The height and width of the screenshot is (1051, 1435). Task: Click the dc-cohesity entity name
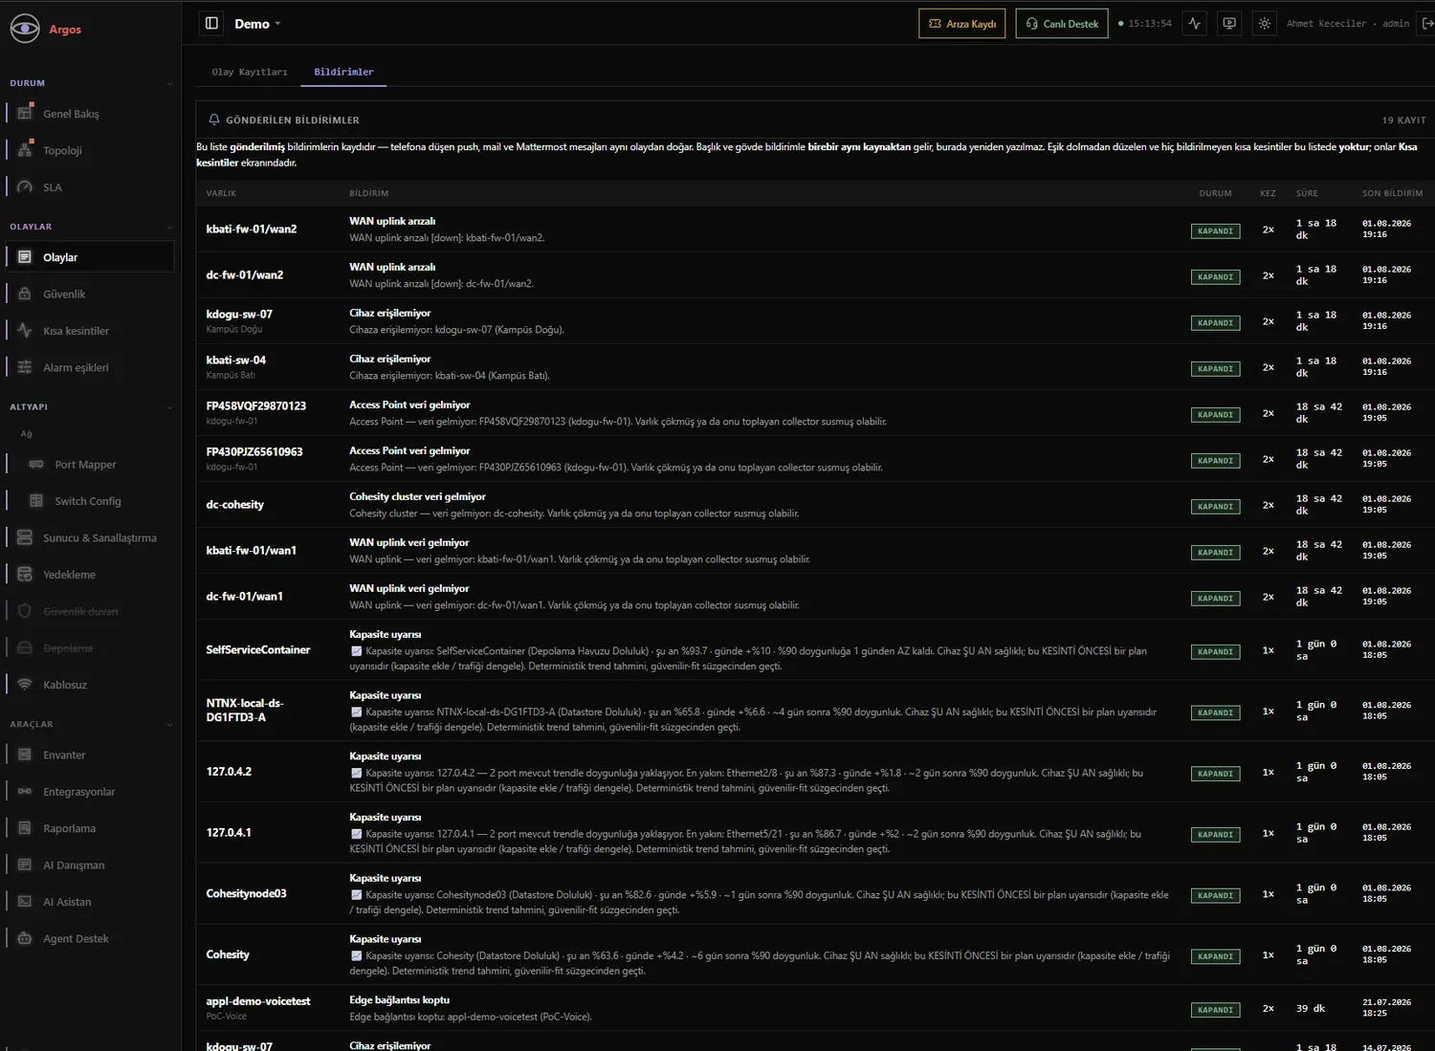tap(235, 505)
